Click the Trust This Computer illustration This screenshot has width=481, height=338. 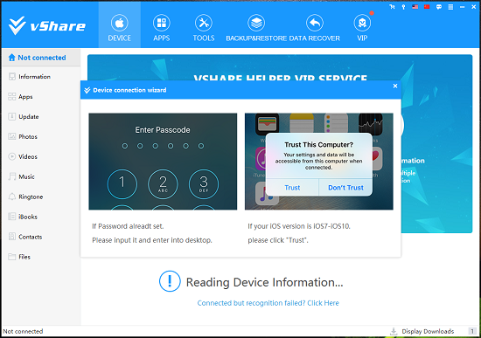pos(318,162)
